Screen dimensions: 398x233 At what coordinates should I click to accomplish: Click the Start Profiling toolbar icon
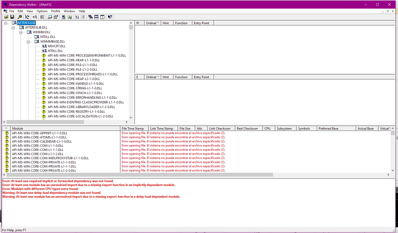(77, 17)
